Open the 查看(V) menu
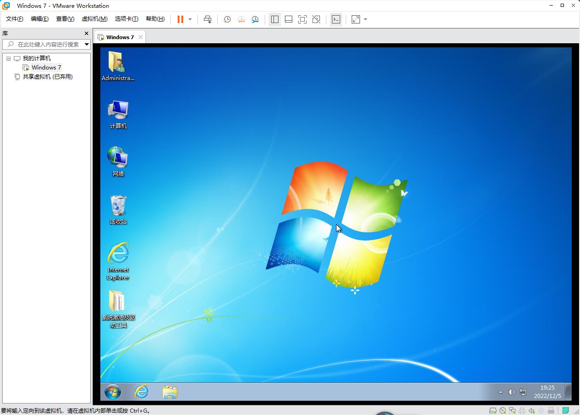The height and width of the screenshot is (415, 580). [x=65, y=19]
